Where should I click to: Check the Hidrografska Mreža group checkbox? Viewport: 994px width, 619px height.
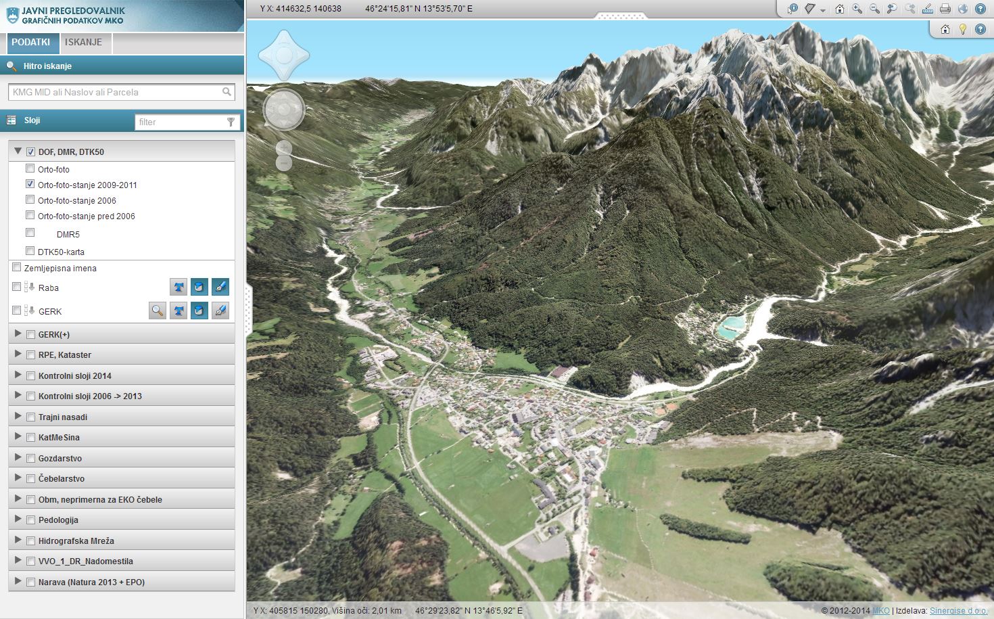pyautogui.click(x=30, y=541)
